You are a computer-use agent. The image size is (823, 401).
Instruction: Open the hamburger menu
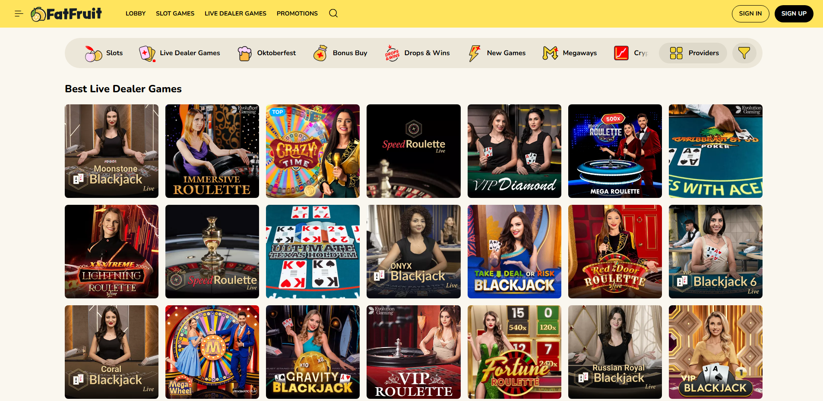tap(19, 13)
